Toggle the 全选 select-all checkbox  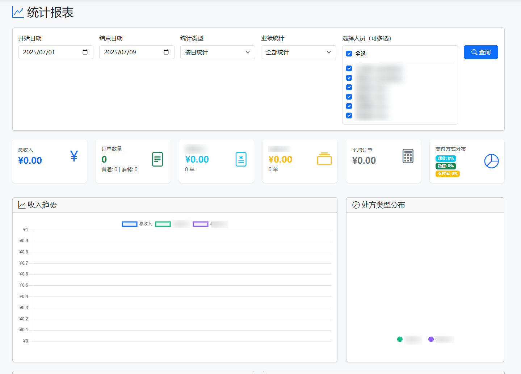point(349,54)
